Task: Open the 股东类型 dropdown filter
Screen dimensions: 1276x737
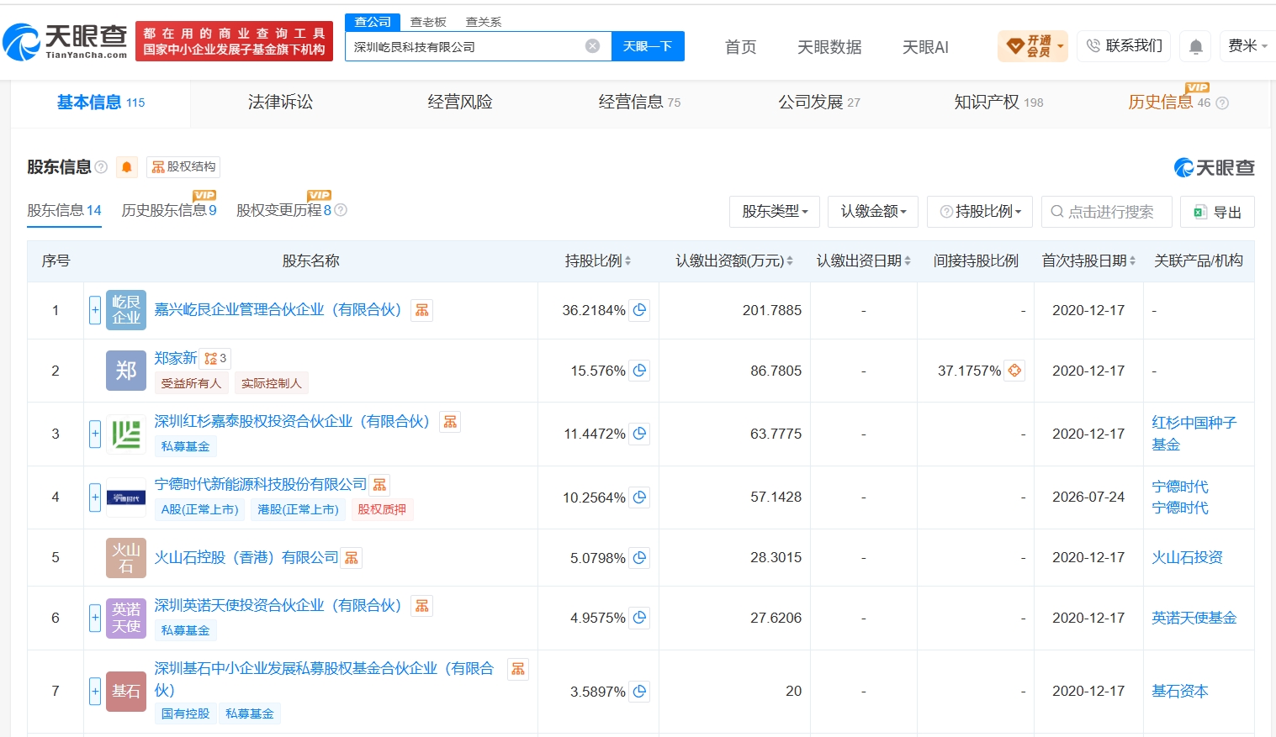Action: click(775, 212)
